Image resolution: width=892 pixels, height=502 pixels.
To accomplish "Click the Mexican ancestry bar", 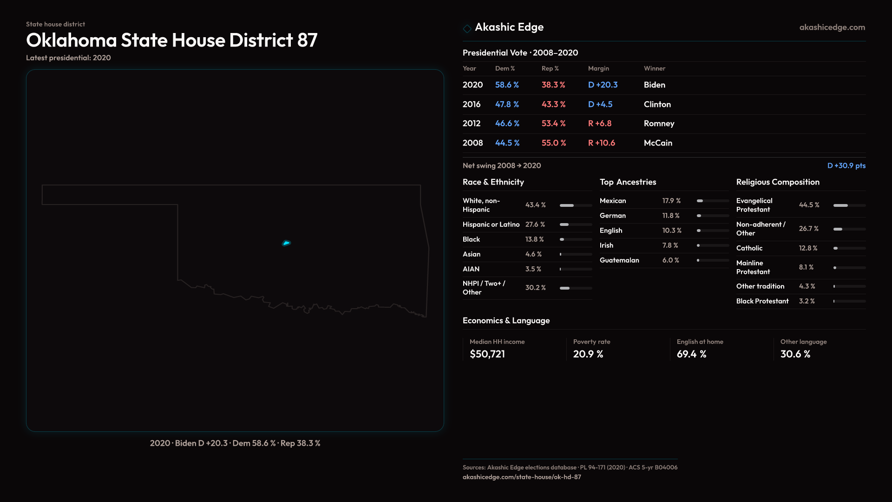I will 713,201.
